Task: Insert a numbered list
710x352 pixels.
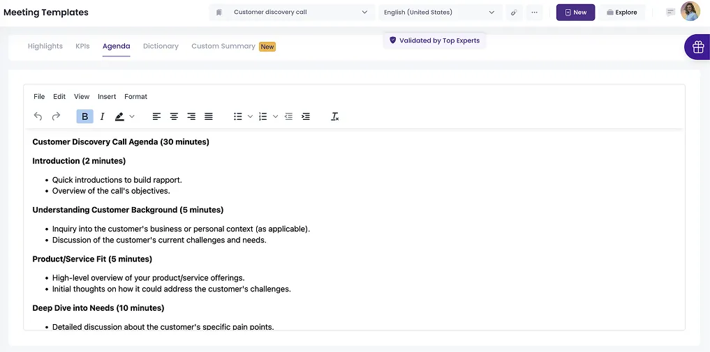Action: [262, 116]
